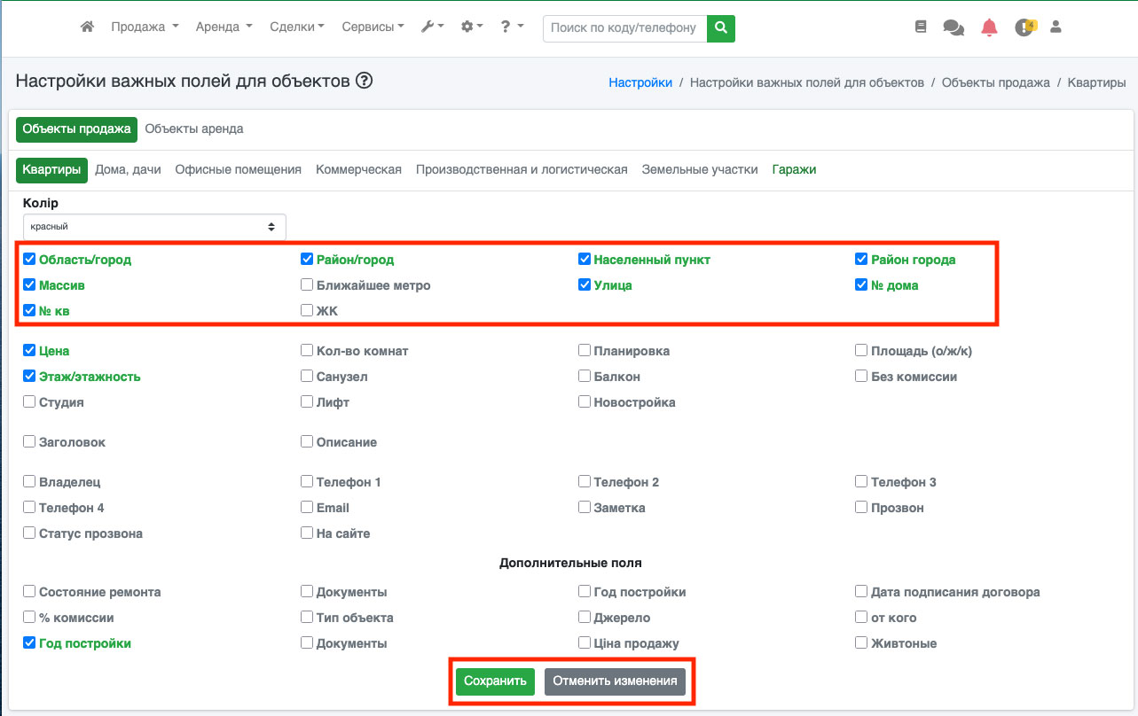This screenshot has height=716, width=1138.
Task: Open the exclamation alert badge icon
Action: [x=1024, y=27]
